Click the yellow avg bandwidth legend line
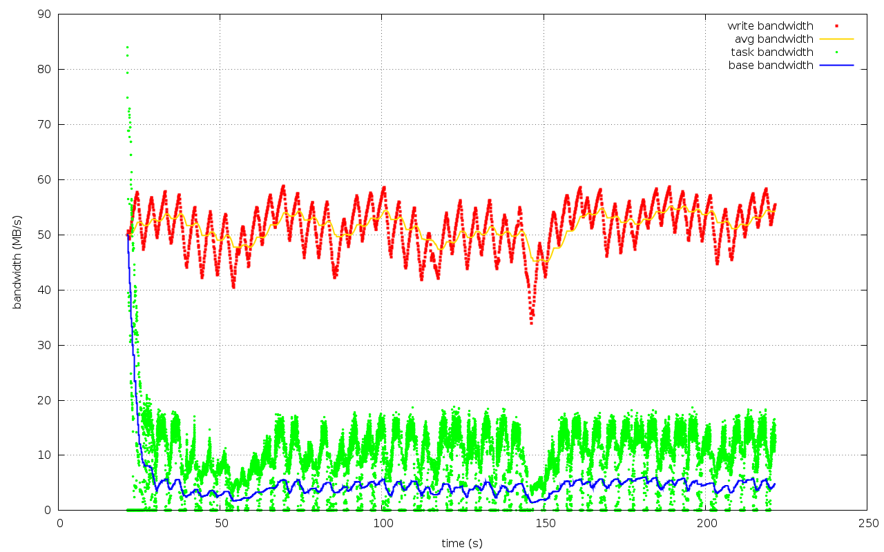Viewport: 884px width, 552px height. [836, 39]
